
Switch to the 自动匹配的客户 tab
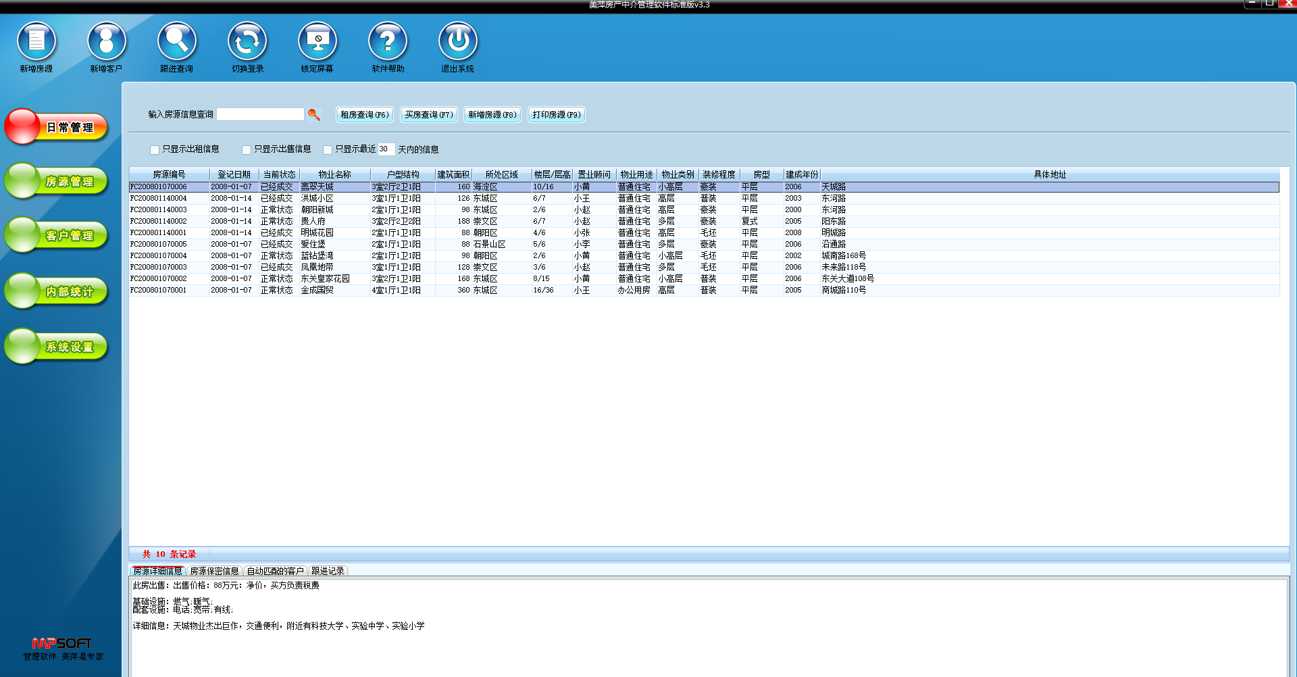(275, 571)
